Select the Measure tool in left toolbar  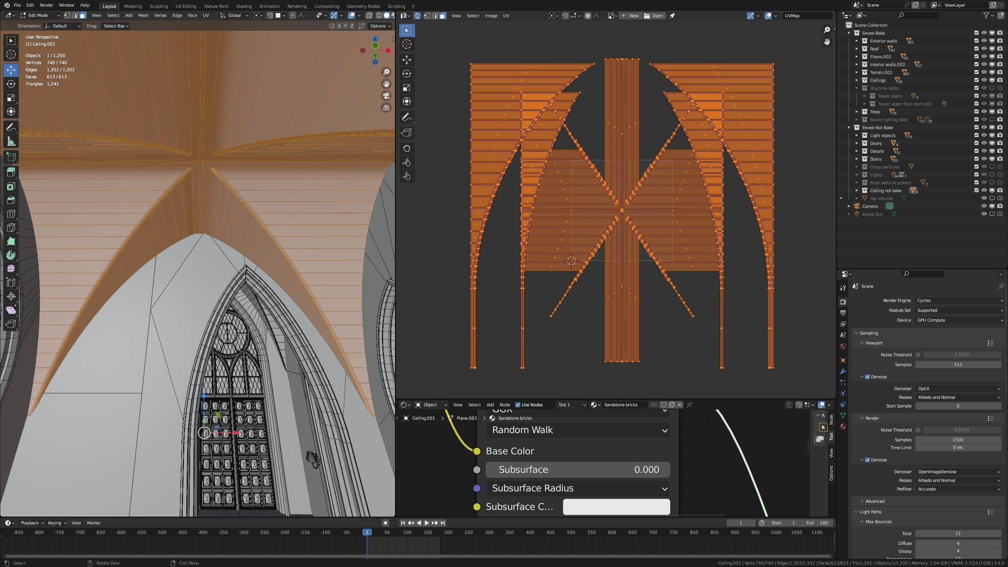[x=11, y=141]
